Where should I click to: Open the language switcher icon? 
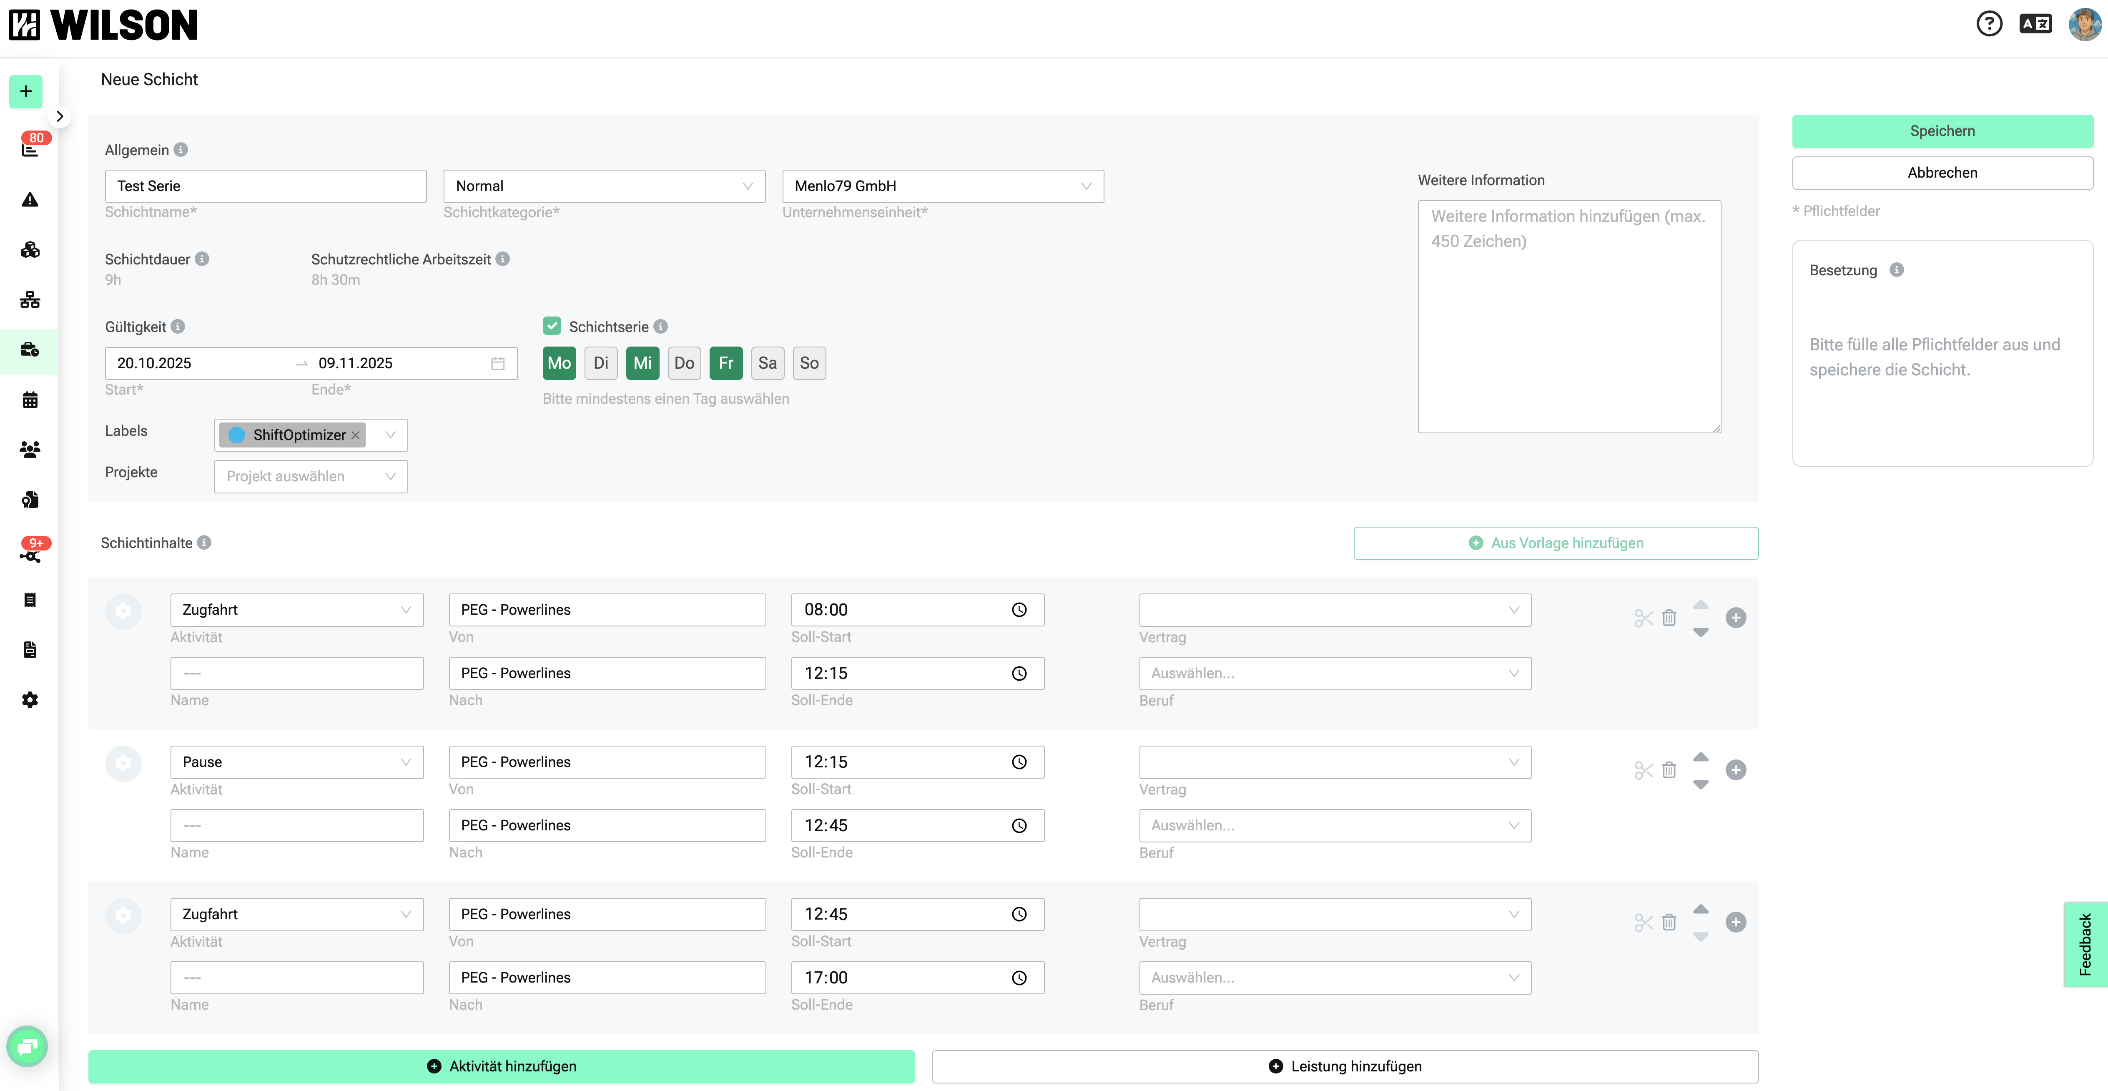[x=2035, y=24]
